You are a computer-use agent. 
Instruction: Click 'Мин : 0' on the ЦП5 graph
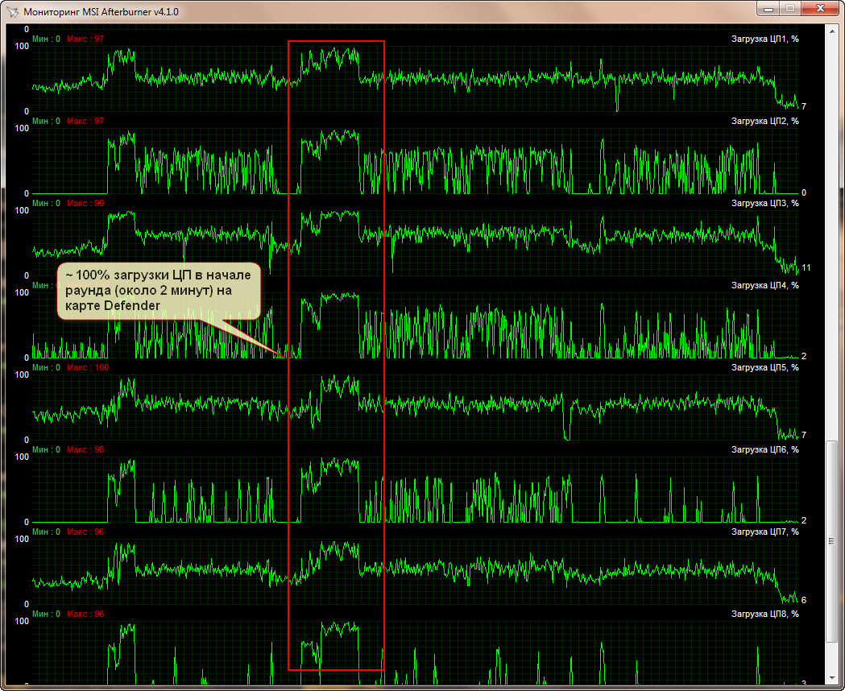(x=47, y=367)
